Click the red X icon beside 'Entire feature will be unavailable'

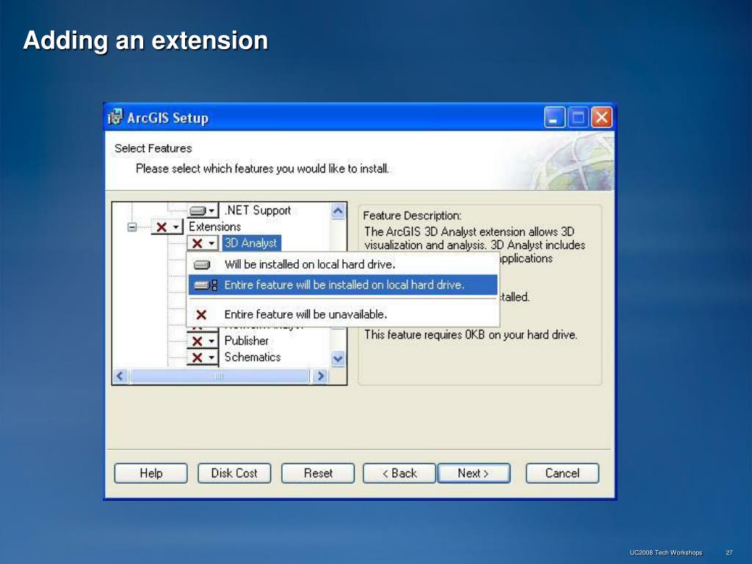201,314
